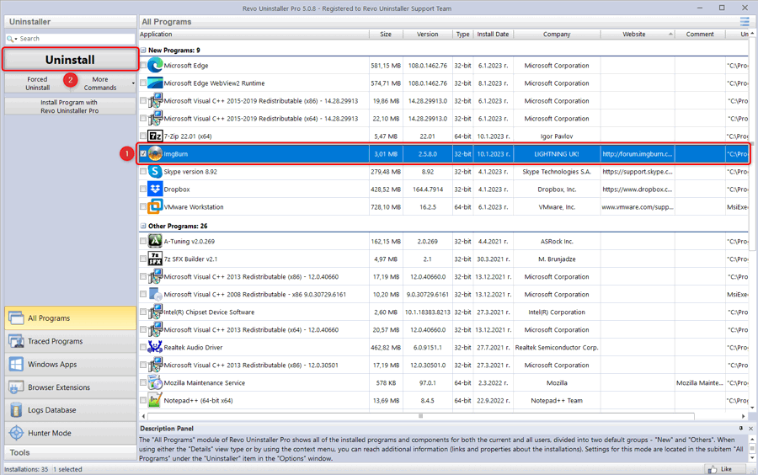Activate Hunter Mode
The width and height of the screenshot is (758, 475).
coord(70,433)
